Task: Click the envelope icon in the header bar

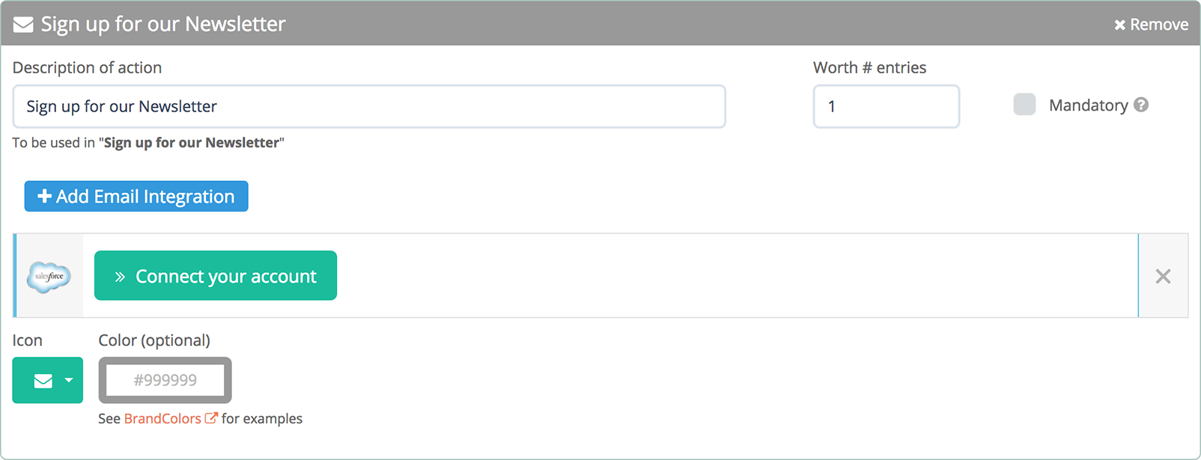Action: coord(23,25)
